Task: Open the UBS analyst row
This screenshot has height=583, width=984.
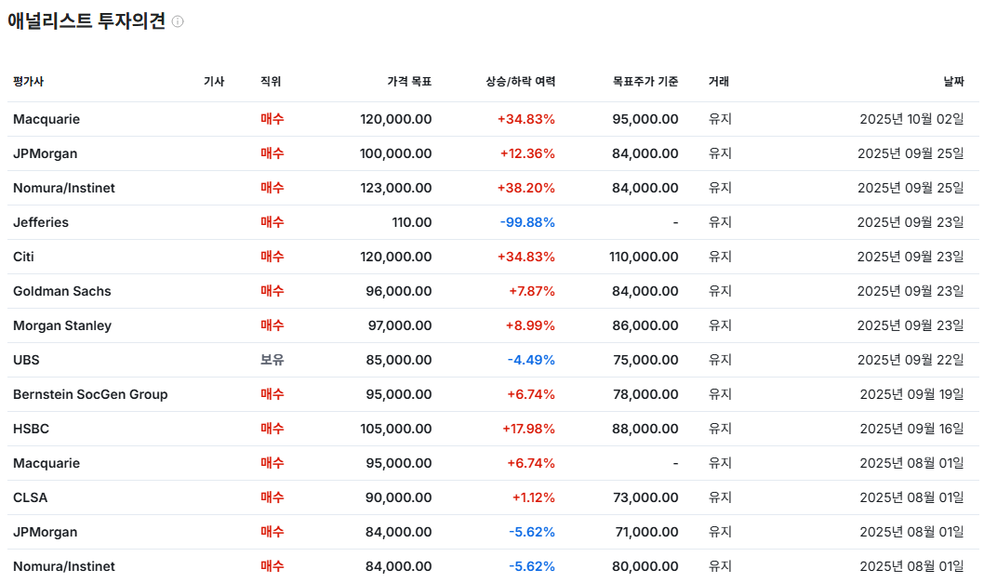Action: [493, 360]
